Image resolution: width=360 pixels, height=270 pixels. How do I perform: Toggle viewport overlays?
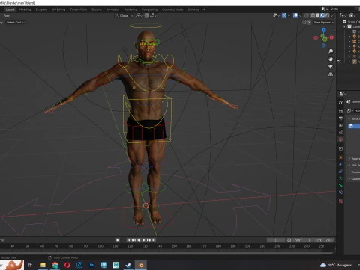[x=295, y=16]
